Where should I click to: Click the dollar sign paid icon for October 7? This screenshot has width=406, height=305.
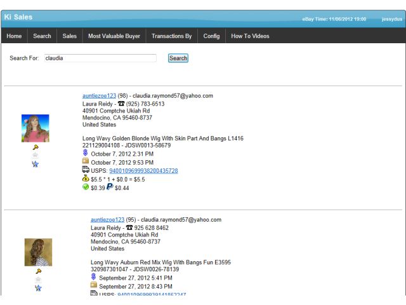click(x=86, y=152)
